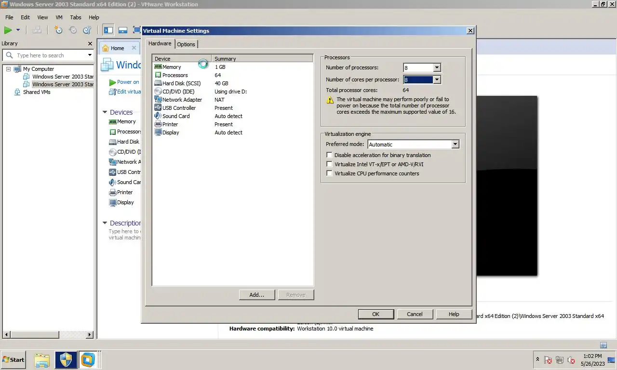Click the USB Controller icon in device list

click(x=158, y=108)
